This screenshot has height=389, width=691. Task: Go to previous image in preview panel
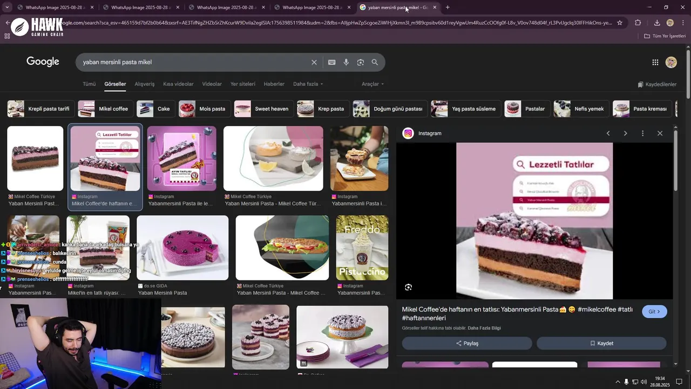tap(608, 133)
